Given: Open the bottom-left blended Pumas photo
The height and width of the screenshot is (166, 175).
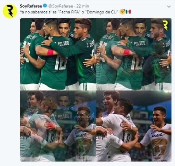Looking at the screenshot, I should [58, 126].
